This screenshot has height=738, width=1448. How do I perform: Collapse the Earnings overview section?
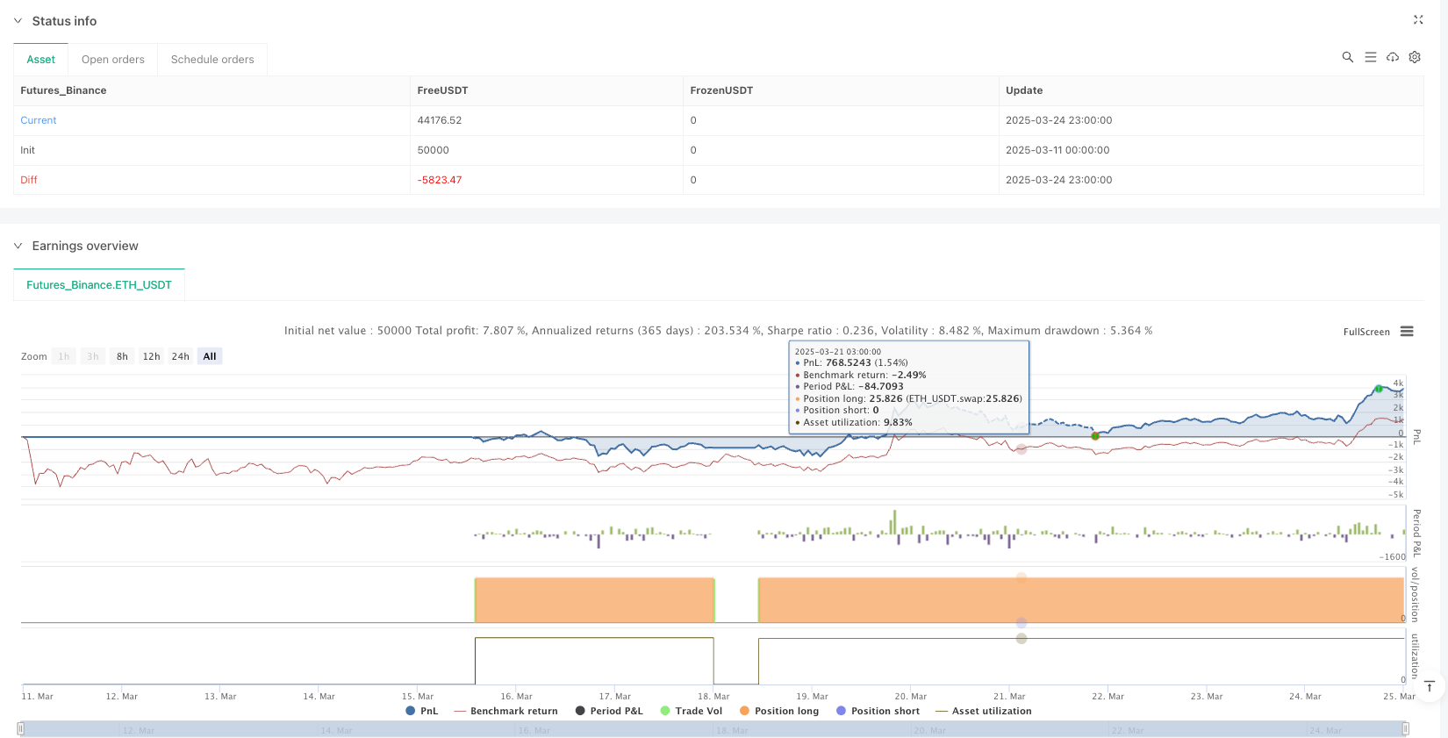pyautogui.click(x=18, y=247)
